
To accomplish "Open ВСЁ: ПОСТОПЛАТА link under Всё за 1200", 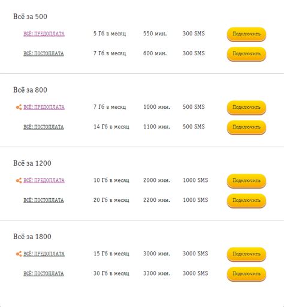I will tap(44, 200).
